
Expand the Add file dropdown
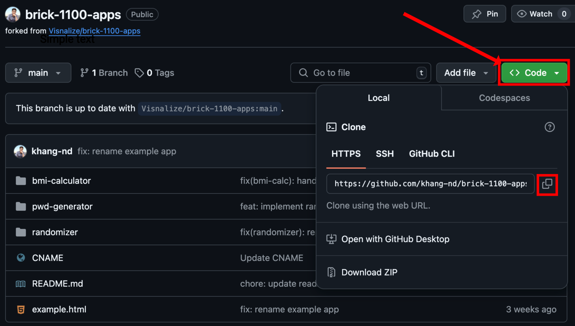466,72
